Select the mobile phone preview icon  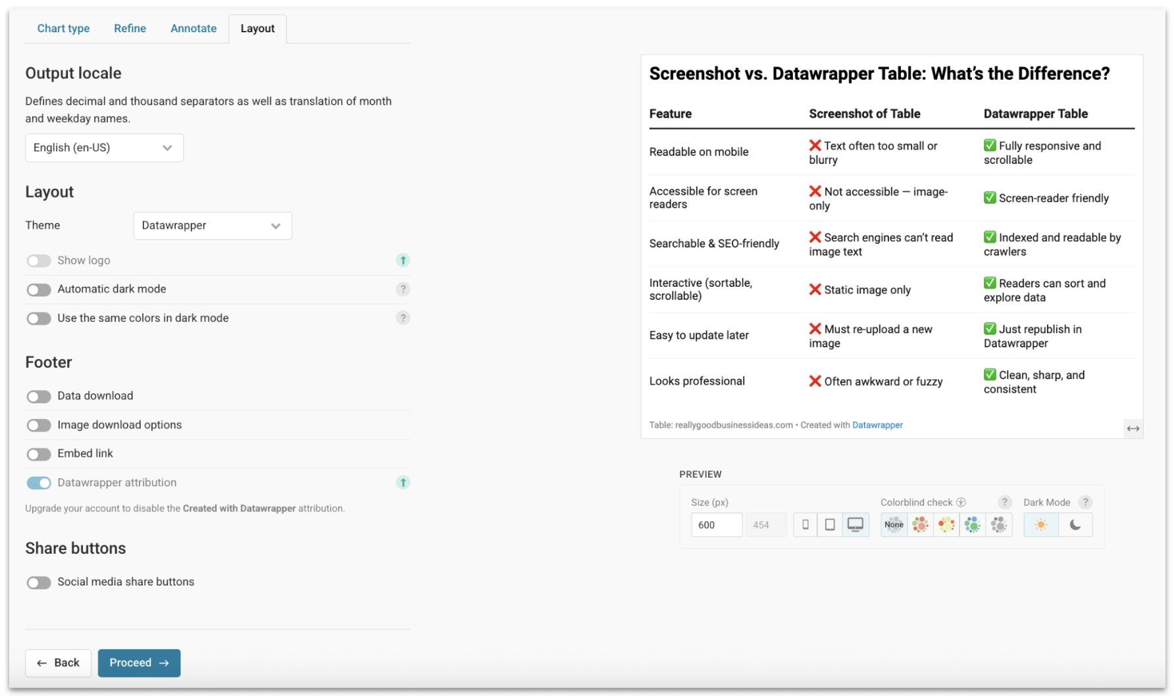[805, 524]
